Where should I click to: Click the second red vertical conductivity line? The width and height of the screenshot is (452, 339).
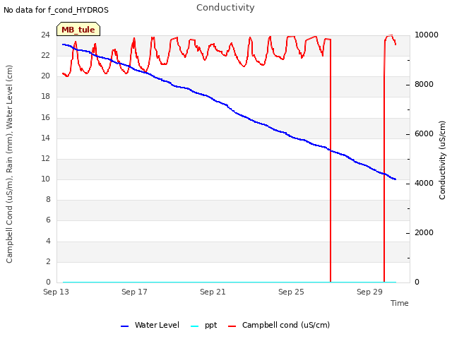pyautogui.click(x=384, y=160)
